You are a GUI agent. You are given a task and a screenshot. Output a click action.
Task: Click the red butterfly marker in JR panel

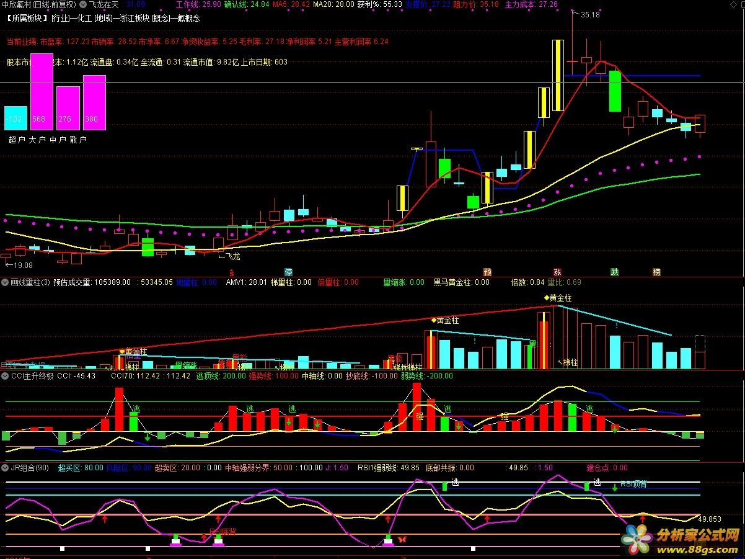pyautogui.click(x=402, y=539)
